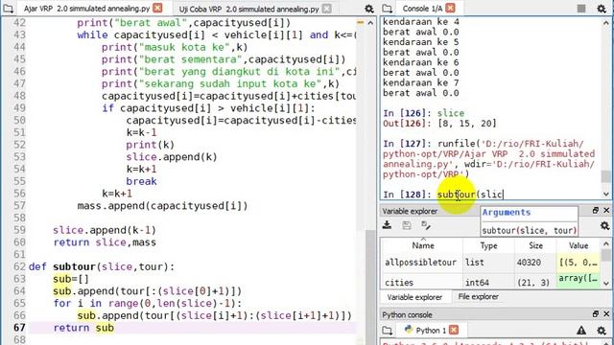The width and height of the screenshot is (614, 345).
Task: Click 'mass.append(capacityused[i])' on line 57
Action: pyautogui.click(x=162, y=206)
